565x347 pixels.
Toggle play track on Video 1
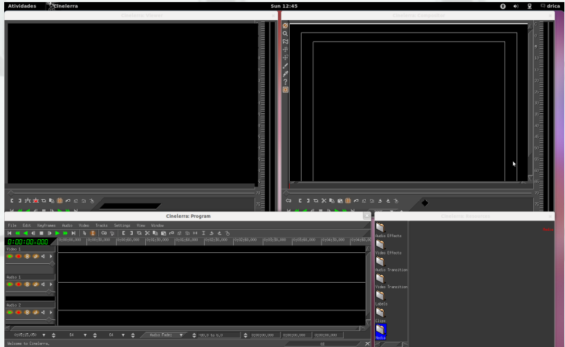point(10,256)
